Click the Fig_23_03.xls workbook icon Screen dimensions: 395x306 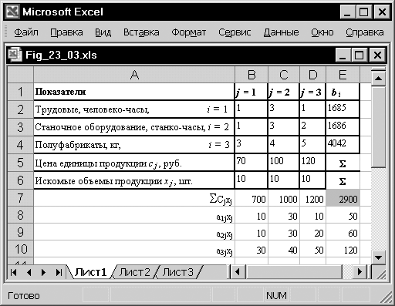[15, 55]
